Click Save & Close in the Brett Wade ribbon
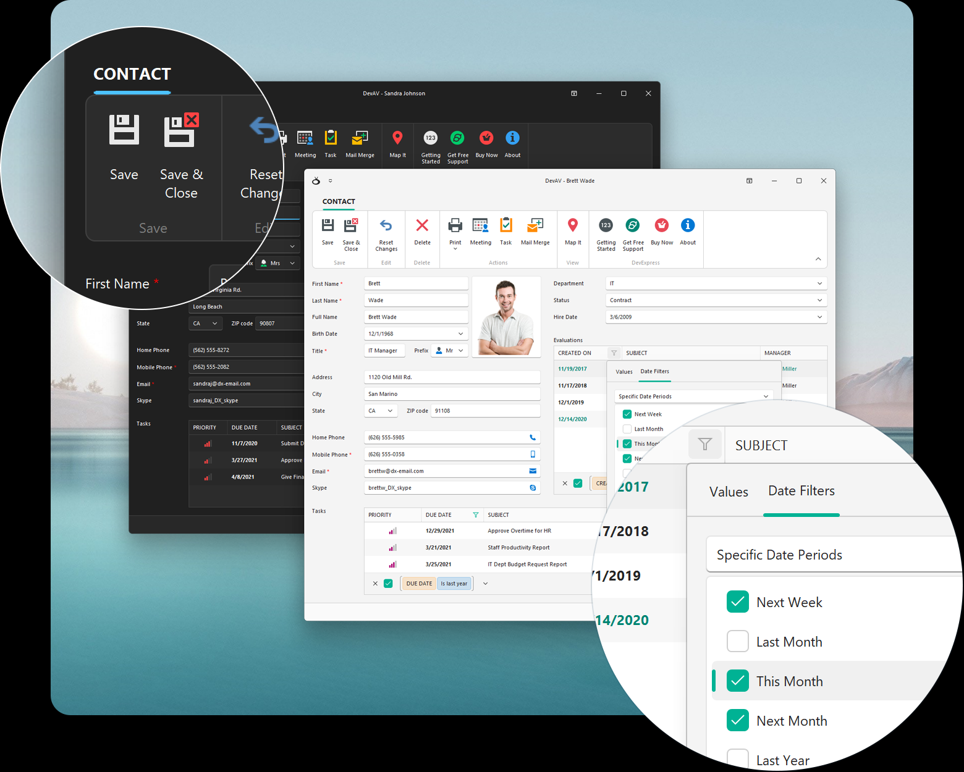 (351, 235)
